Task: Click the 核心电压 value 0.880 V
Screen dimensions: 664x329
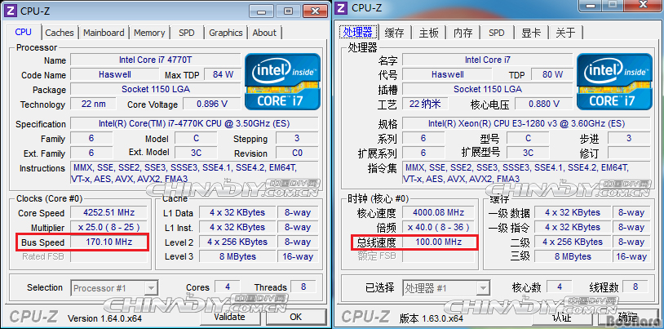Action: [x=544, y=104]
